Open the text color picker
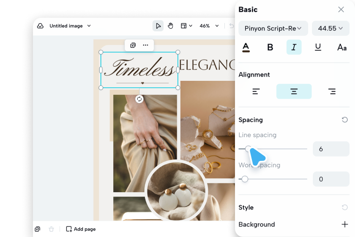This screenshot has width=355, height=237. (246, 47)
